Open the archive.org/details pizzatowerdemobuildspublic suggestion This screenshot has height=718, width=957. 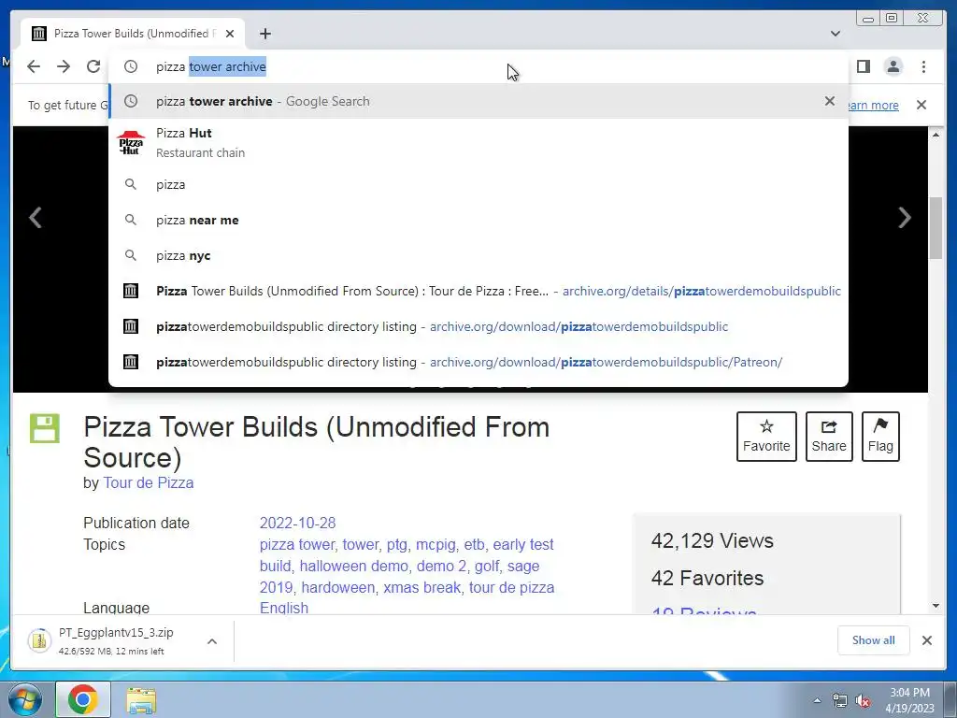pos(478,291)
